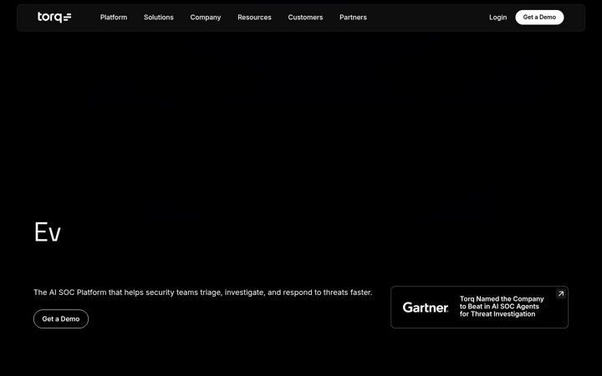
Task: Click the outlined Get a Demo button below tagline
Action: point(61,319)
